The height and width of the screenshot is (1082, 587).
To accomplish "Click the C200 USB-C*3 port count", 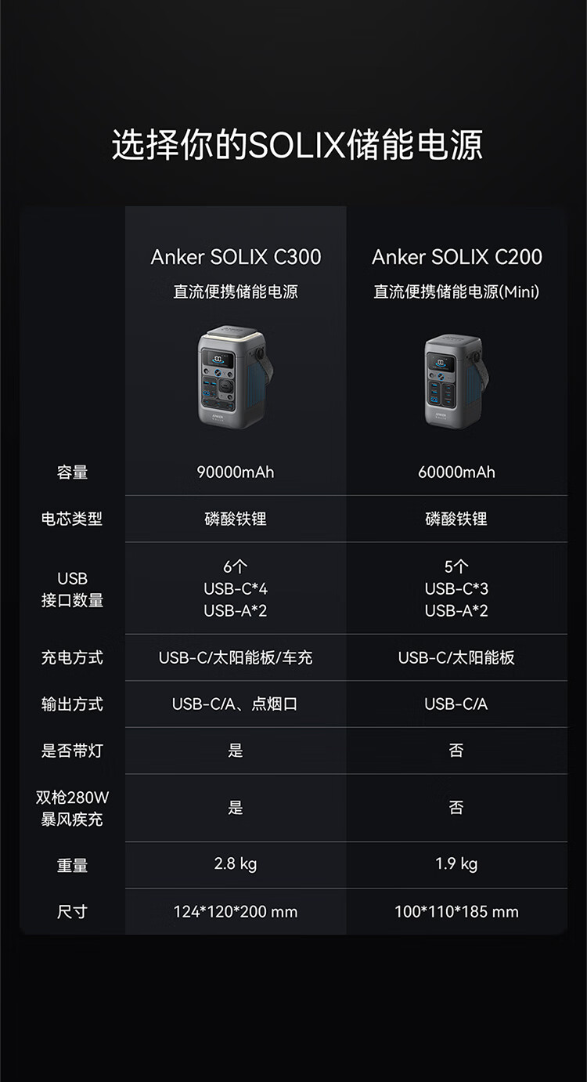I will (456, 588).
